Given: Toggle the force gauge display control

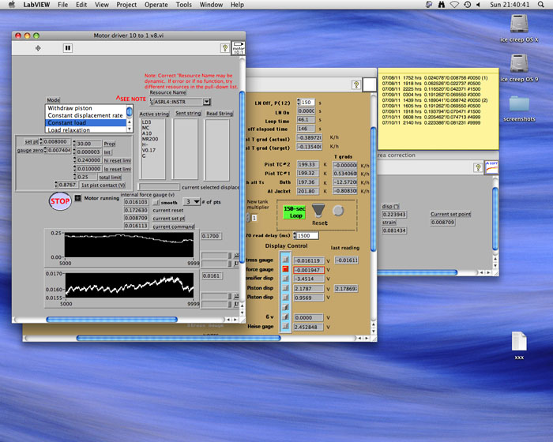Looking at the screenshot, I should coord(286,269).
